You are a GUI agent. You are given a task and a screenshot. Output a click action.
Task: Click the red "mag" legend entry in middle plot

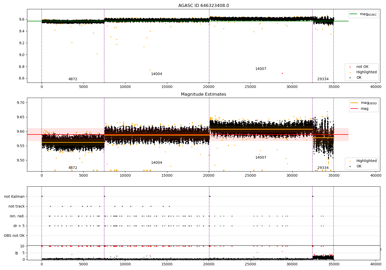tap(360, 109)
